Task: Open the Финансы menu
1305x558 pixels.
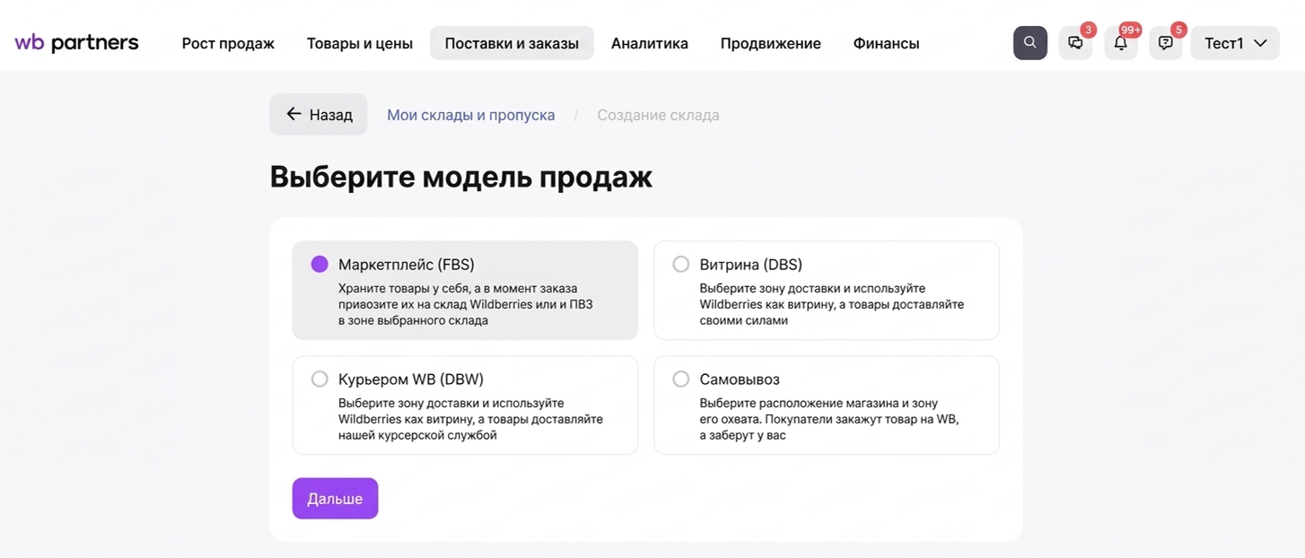Action: click(887, 43)
